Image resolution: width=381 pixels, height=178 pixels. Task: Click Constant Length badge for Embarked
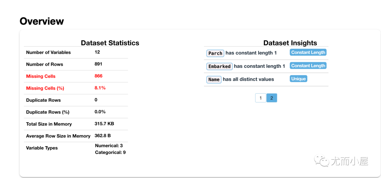[x=308, y=66]
